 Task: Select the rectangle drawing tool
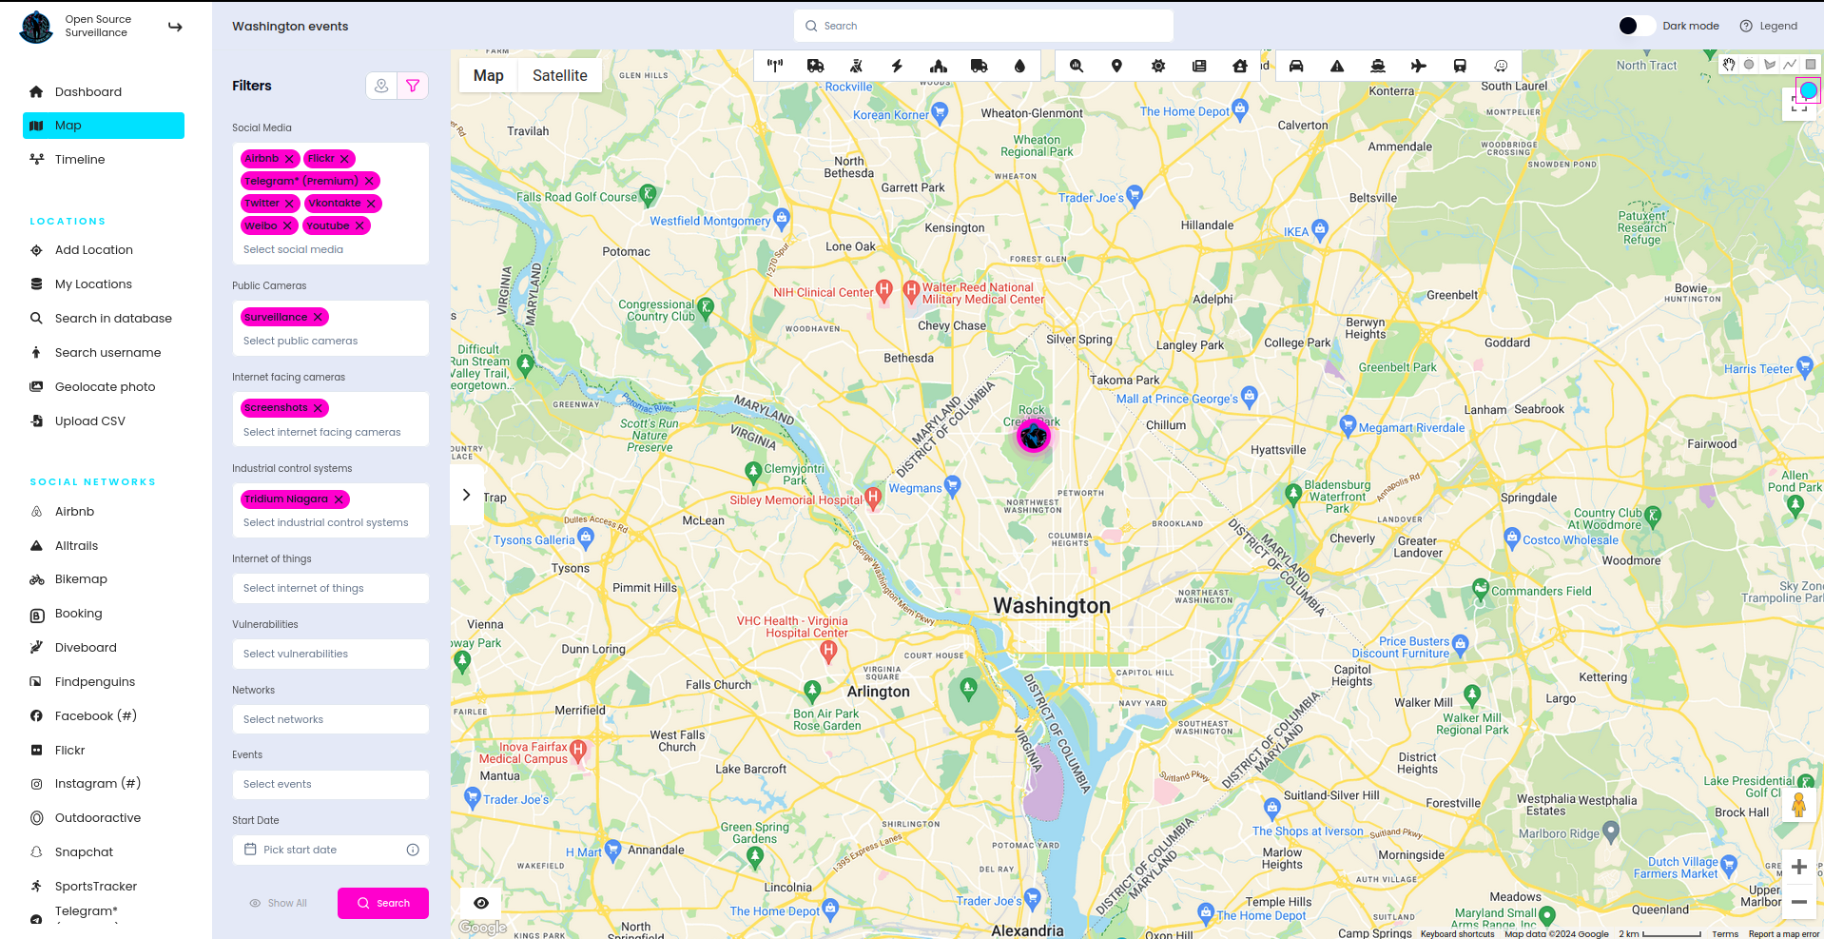[x=1811, y=65]
